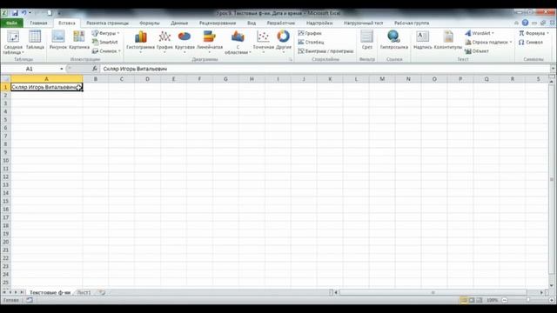Select all cells with the corner button
Screen dimensions: 557x313
point(5,79)
